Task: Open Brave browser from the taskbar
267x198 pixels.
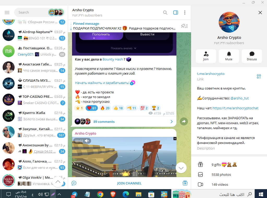Action: (x=113, y=194)
